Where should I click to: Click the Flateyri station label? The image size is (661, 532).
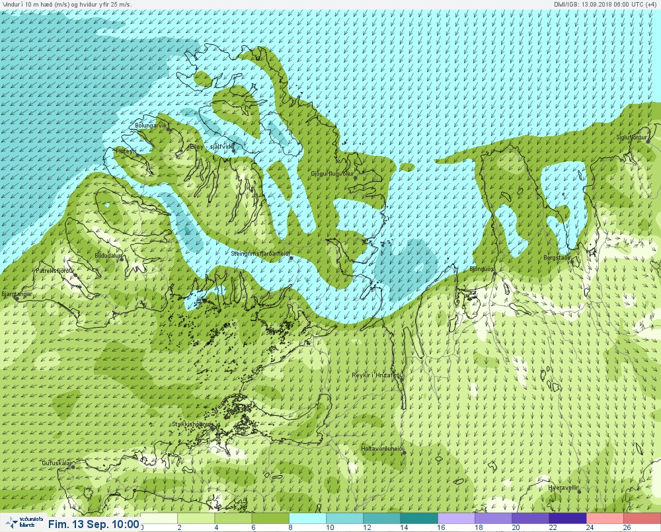pyautogui.click(x=126, y=151)
